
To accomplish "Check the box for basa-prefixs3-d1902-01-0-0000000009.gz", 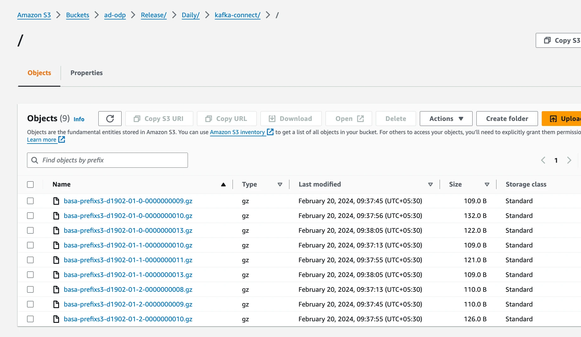I will coord(30,201).
